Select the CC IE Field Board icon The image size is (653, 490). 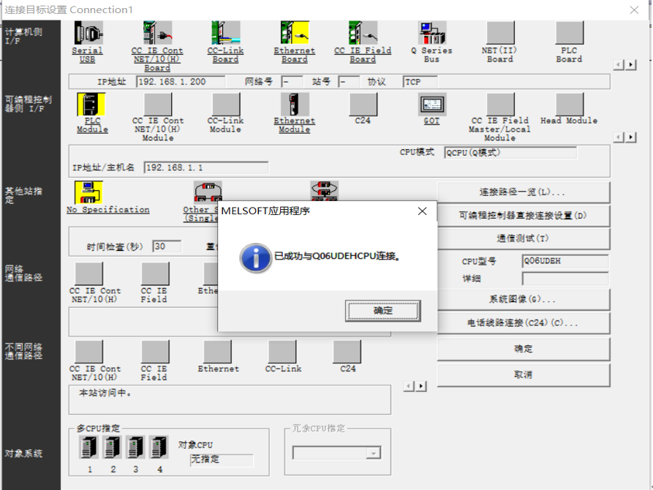[363, 33]
